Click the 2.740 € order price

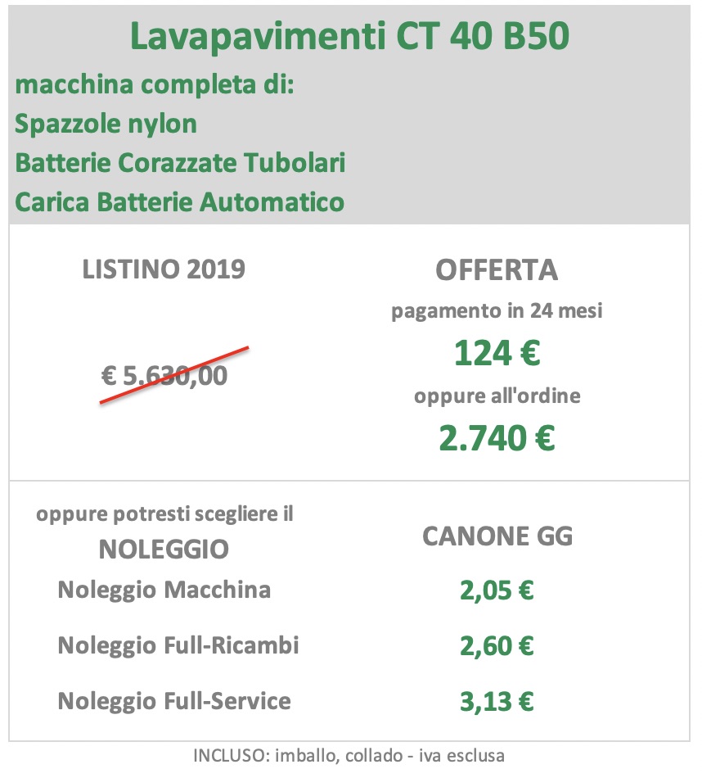(497, 438)
